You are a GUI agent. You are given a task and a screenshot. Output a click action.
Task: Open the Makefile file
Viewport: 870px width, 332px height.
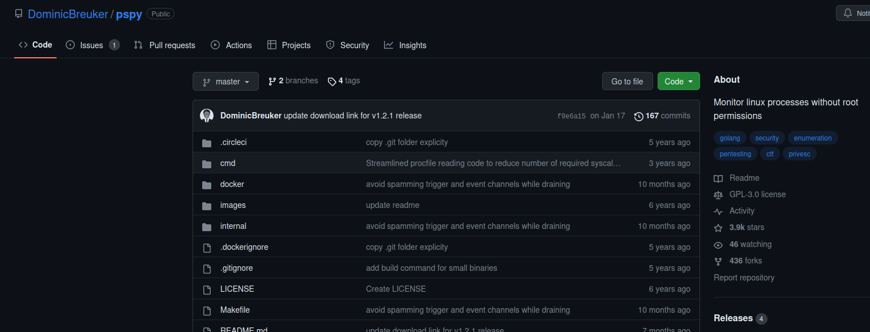click(x=235, y=310)
